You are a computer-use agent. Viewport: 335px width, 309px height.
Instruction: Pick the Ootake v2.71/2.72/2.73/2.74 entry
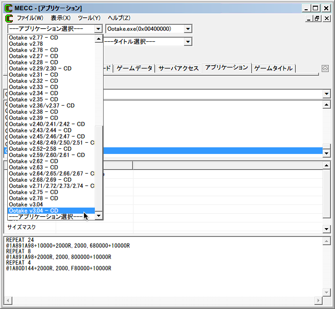coord(51,186)
